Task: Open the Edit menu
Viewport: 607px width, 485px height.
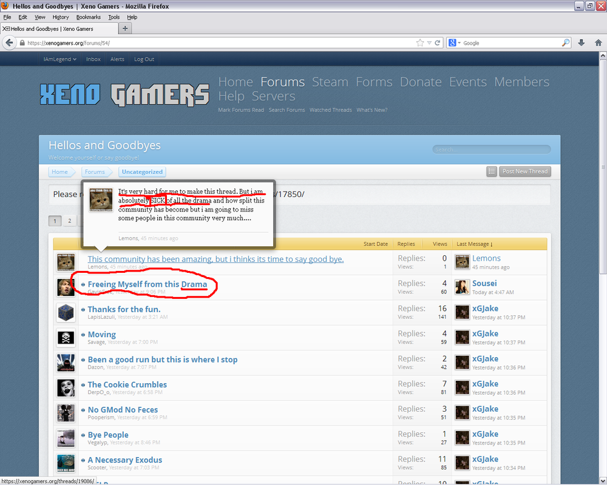Action: pyautogui.click(x=22, y=17)
